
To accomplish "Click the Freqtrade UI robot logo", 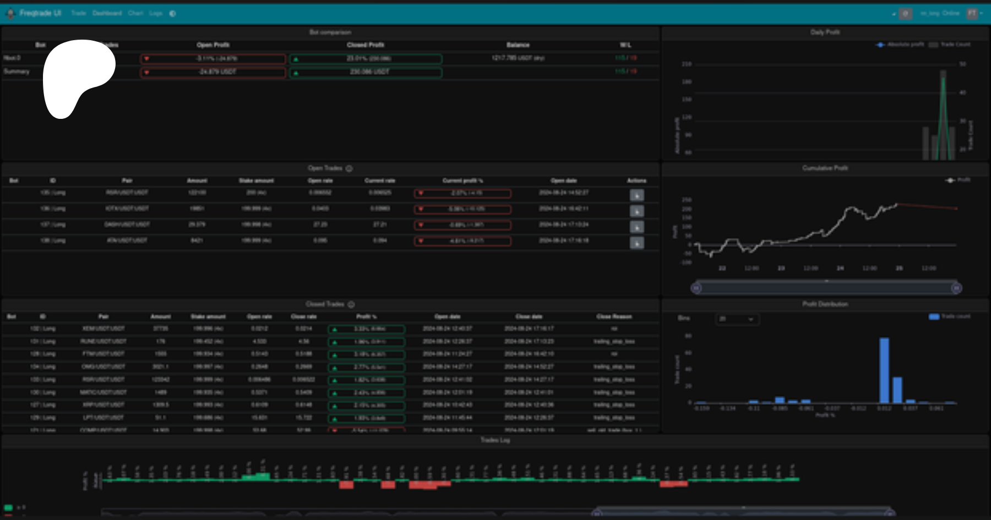I will (10, 13).
